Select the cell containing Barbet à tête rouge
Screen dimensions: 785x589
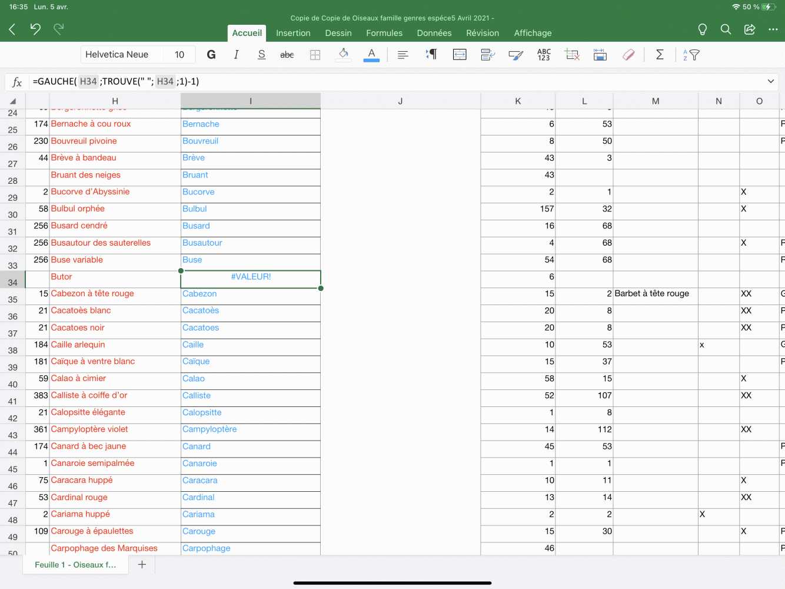(x=655, y=294)
